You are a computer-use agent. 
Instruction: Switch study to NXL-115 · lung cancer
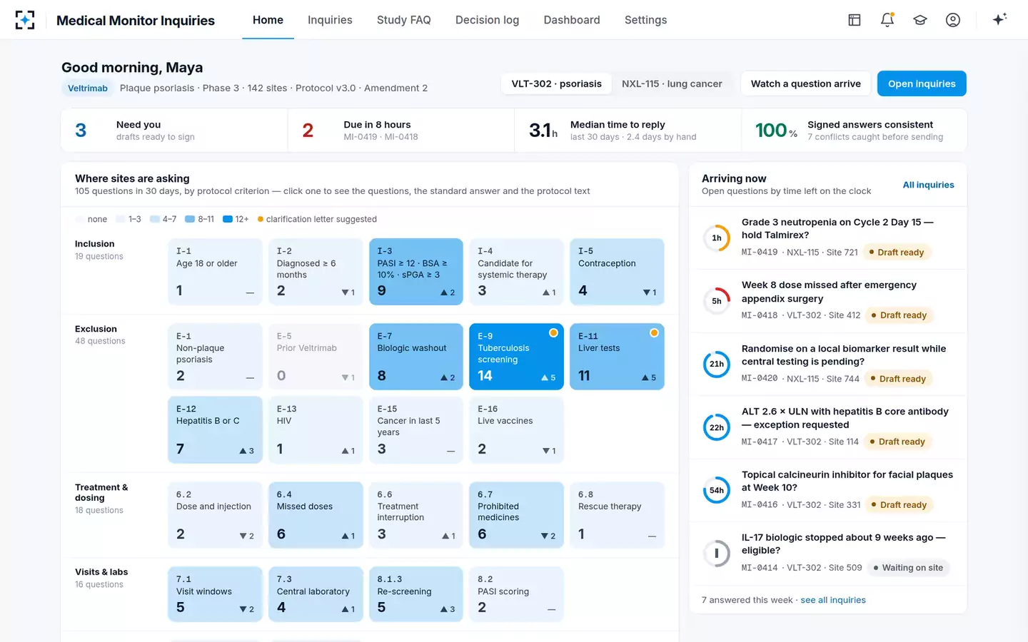point(672,84)
